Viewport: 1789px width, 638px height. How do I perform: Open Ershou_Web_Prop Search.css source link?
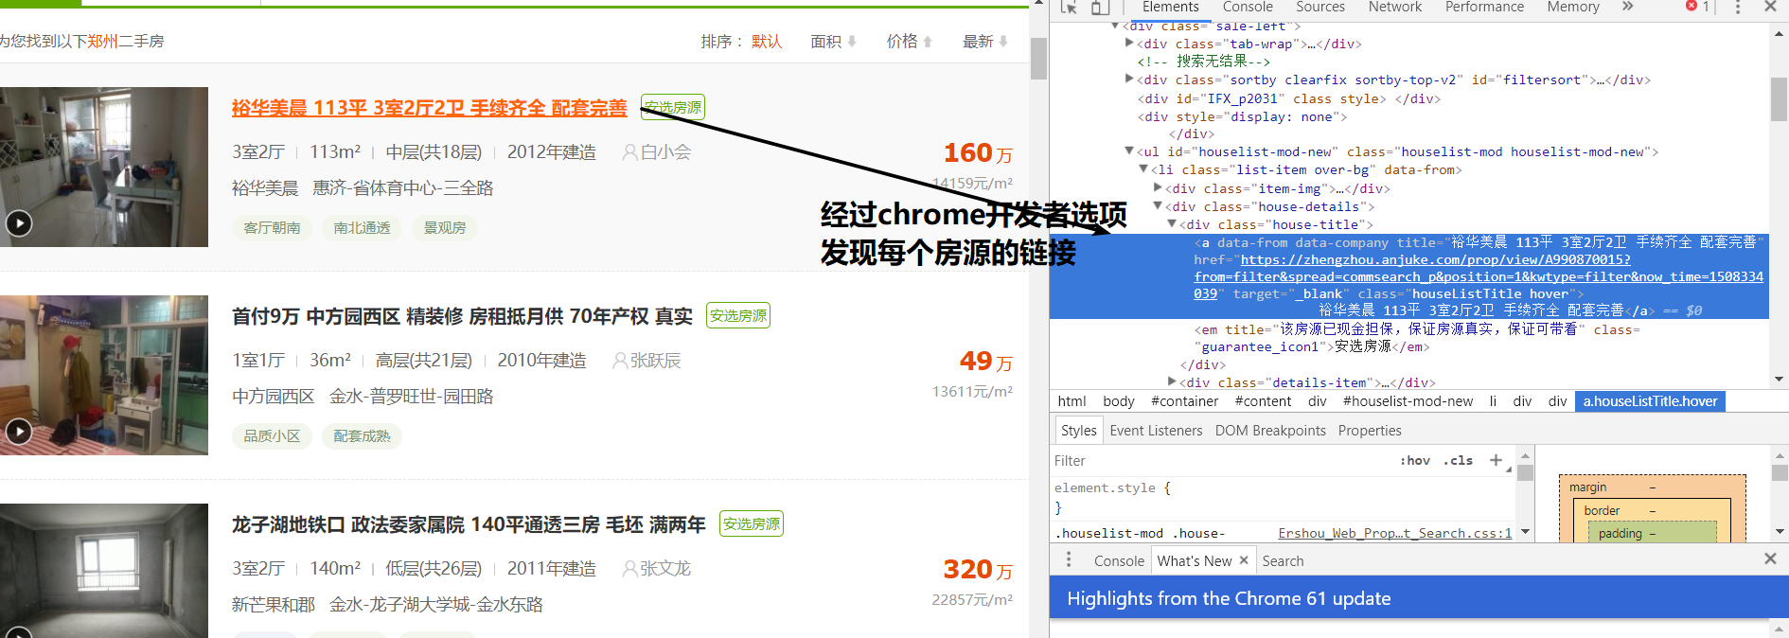1394,533
